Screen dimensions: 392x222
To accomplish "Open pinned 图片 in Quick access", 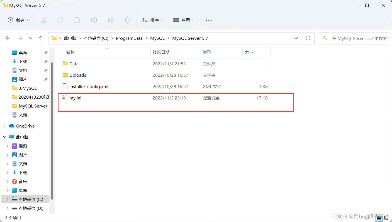I will tap(23, 79).
